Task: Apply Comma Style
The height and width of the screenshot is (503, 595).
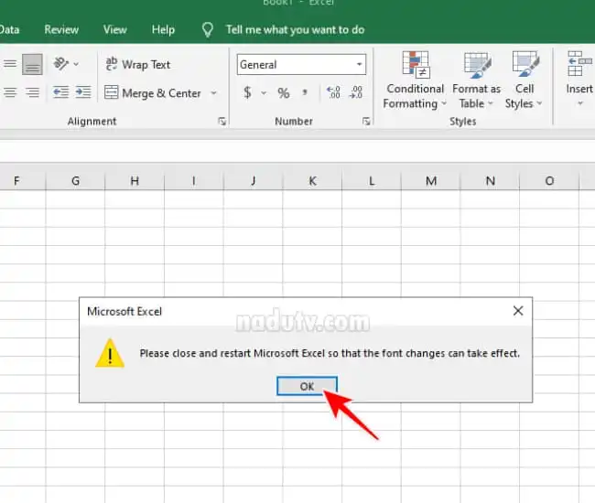Action: coord(305,93)
